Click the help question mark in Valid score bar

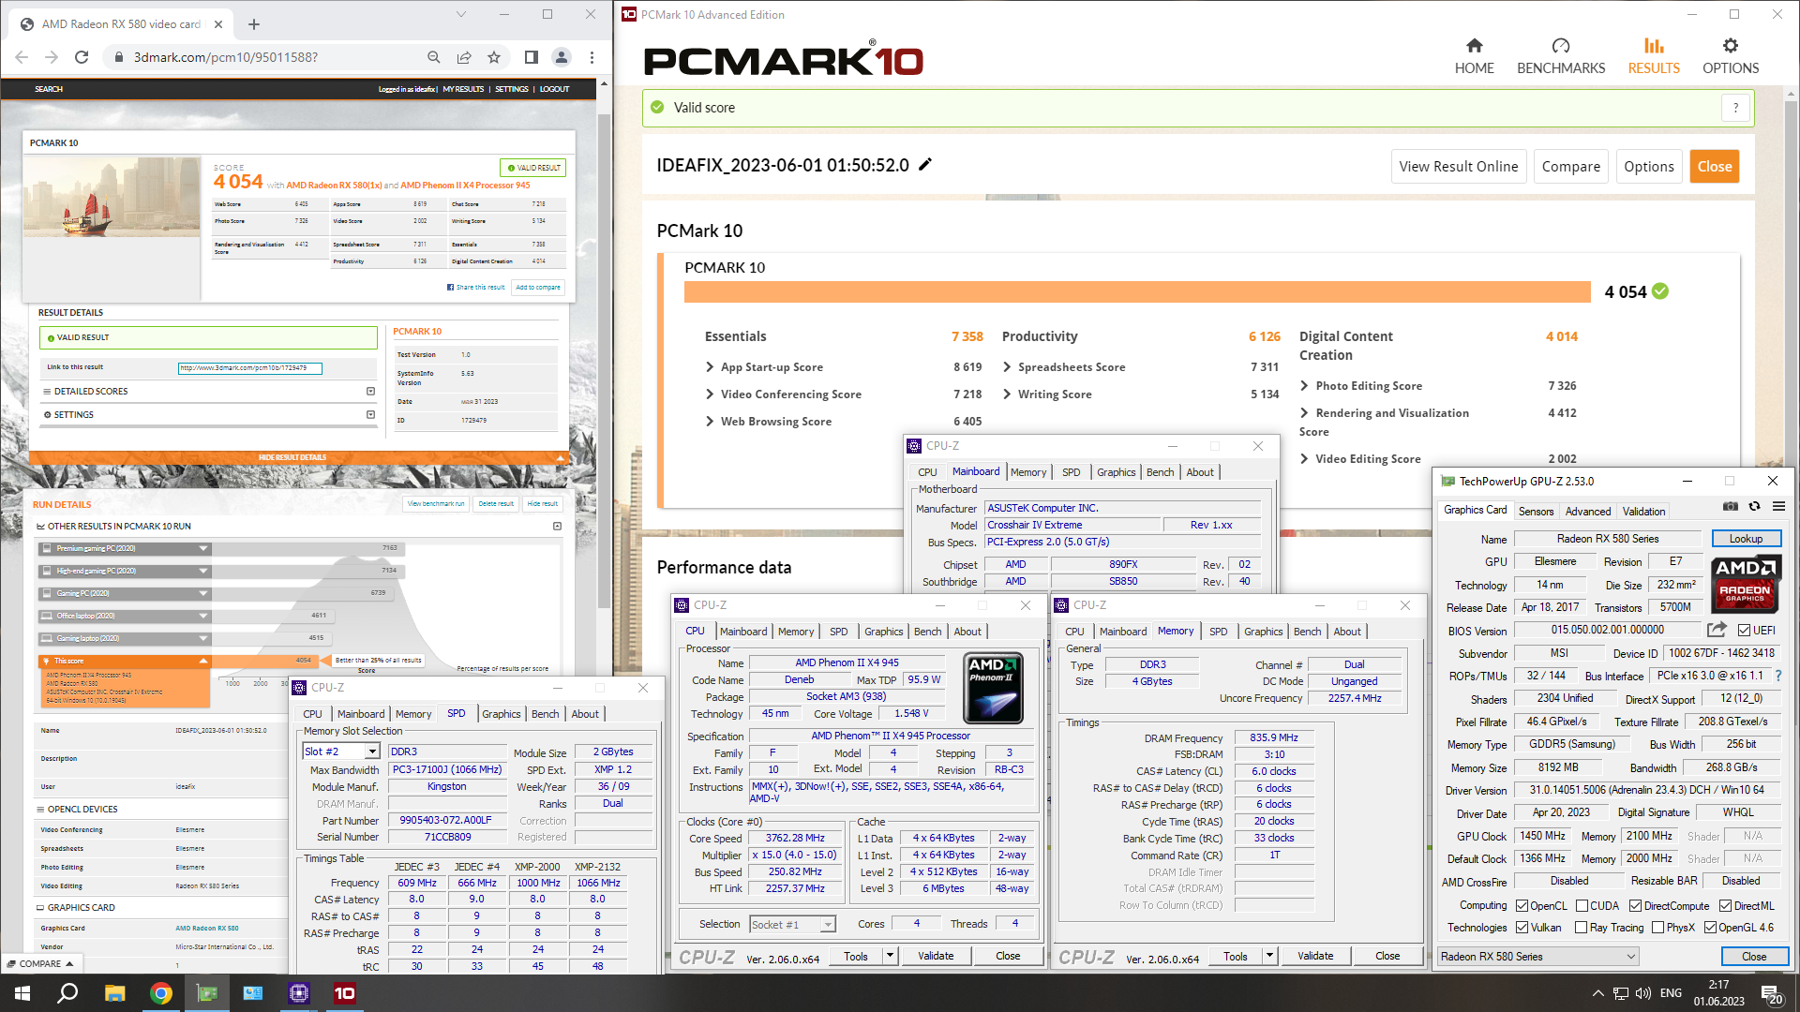1735,108
